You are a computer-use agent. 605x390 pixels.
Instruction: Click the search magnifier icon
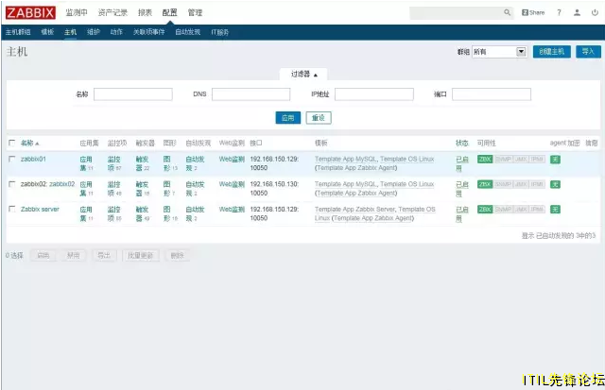click(x=507, y=12)
